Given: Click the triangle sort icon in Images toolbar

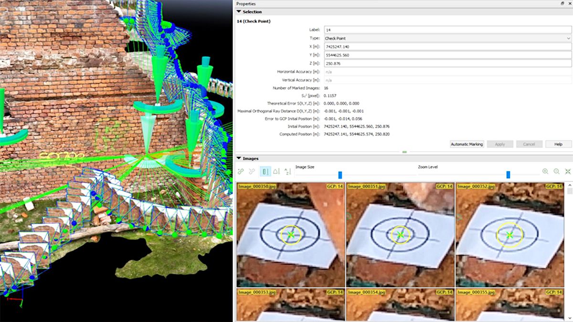Looking at the screenshot, I should click(276, 171).
